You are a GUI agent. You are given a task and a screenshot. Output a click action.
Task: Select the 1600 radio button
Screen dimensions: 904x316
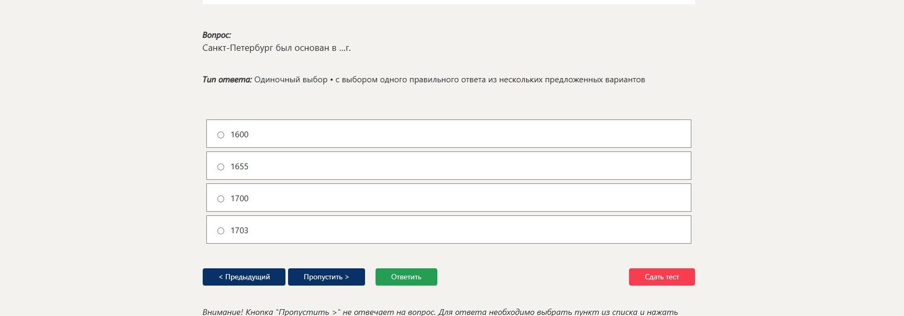[x=221, y=135]
